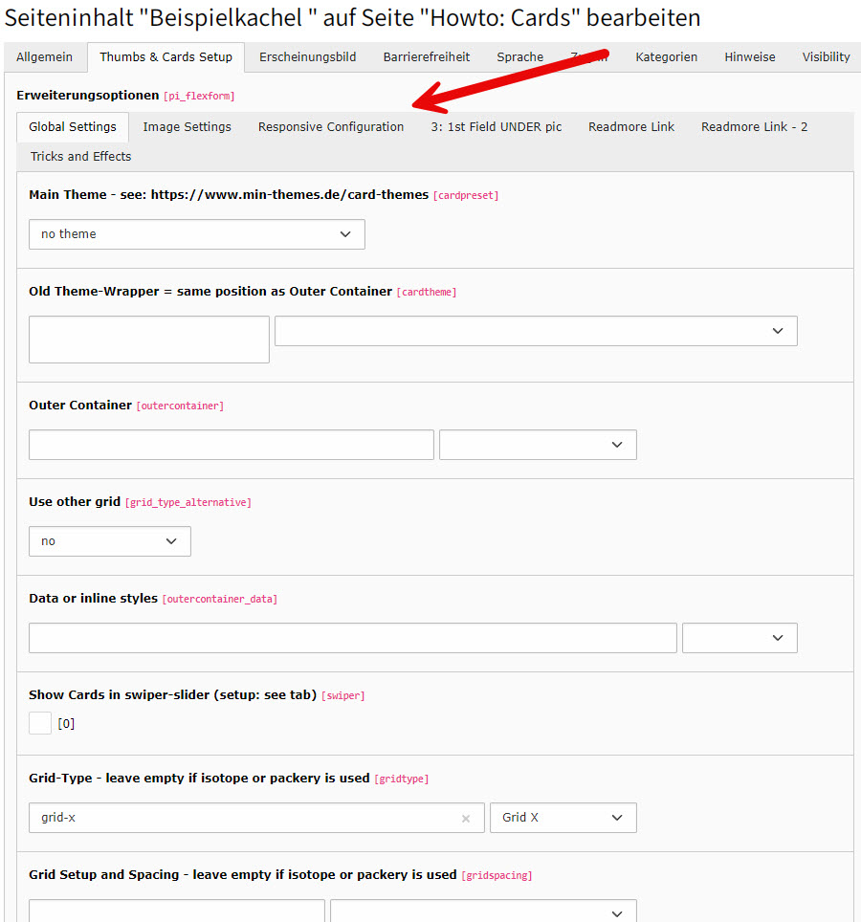Focus the Outer Container text field

point(232,445)
